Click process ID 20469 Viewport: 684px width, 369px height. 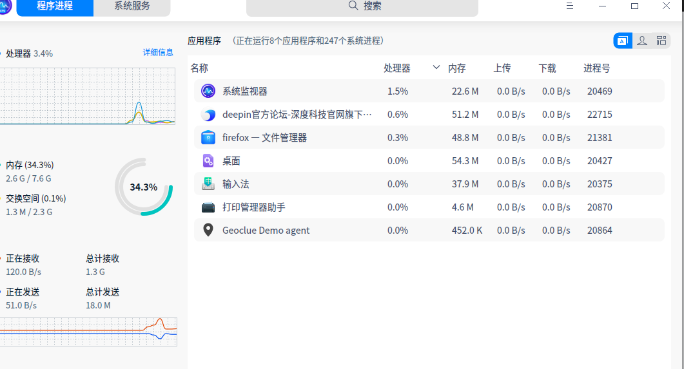coord(600,91)
